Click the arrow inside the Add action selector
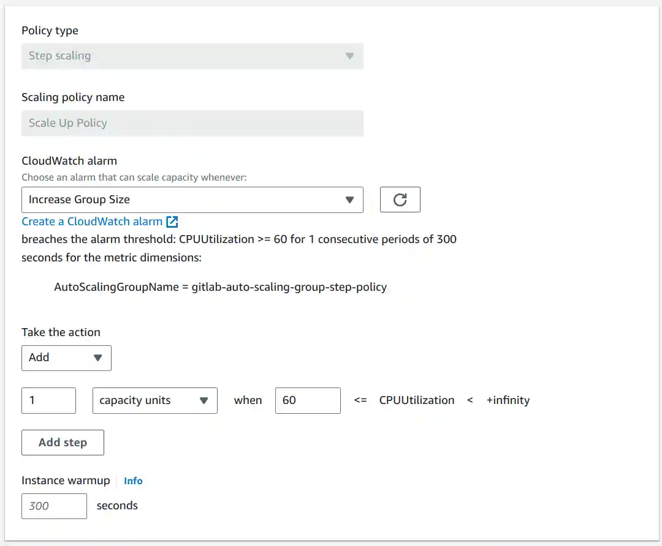This screenshot has height=546, width=662. (x=98, y=357)
